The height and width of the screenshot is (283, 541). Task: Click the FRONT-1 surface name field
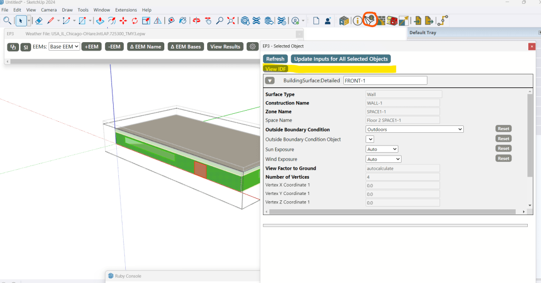click(385, 81)
